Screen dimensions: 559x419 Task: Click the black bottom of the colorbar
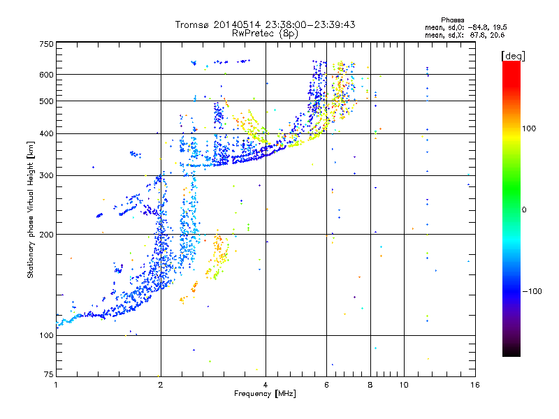tap(511, 351)
